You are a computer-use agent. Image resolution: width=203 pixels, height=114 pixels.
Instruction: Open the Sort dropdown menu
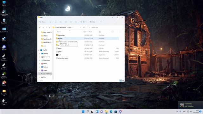pos(83,22)
